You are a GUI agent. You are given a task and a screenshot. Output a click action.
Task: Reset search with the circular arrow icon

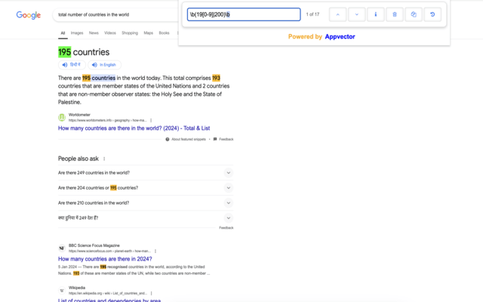pos(432,14)
